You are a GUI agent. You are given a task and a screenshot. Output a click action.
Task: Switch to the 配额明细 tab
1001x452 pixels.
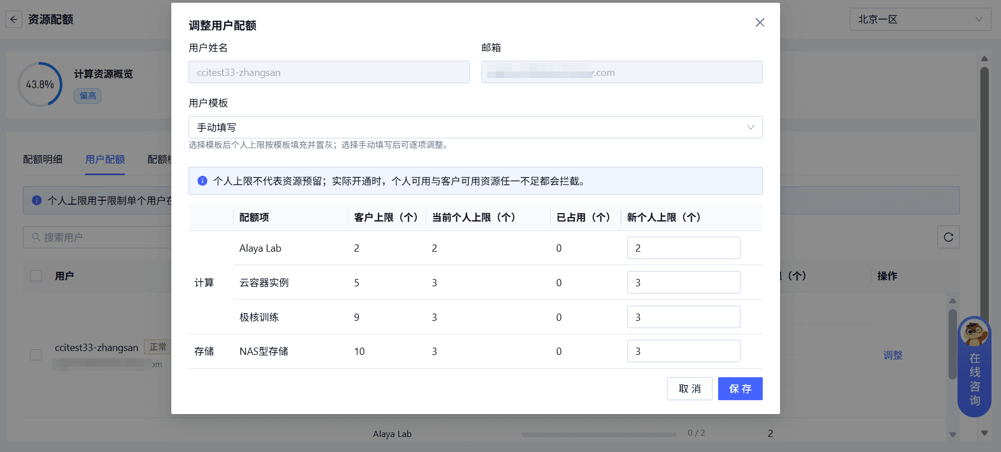pos(42,160)
